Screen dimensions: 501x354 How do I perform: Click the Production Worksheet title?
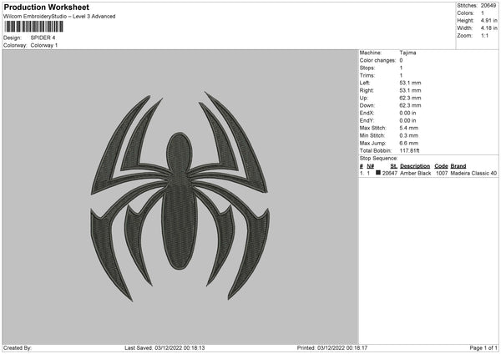[46, 7]
